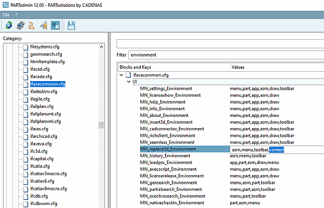The height and width of the screenshot is (208, 324).
Task: Click the MN_replace3d_Environment value edit field
Action: click(x=276, y=149)
